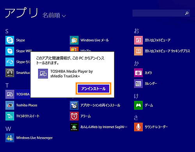Image resolution: width=195 pixels, height=152 pixels.
Task: Jump using the W group header
Action: click(8, 129)
